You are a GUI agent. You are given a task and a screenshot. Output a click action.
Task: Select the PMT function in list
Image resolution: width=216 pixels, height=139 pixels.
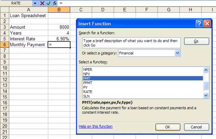(x=142, y=78)
